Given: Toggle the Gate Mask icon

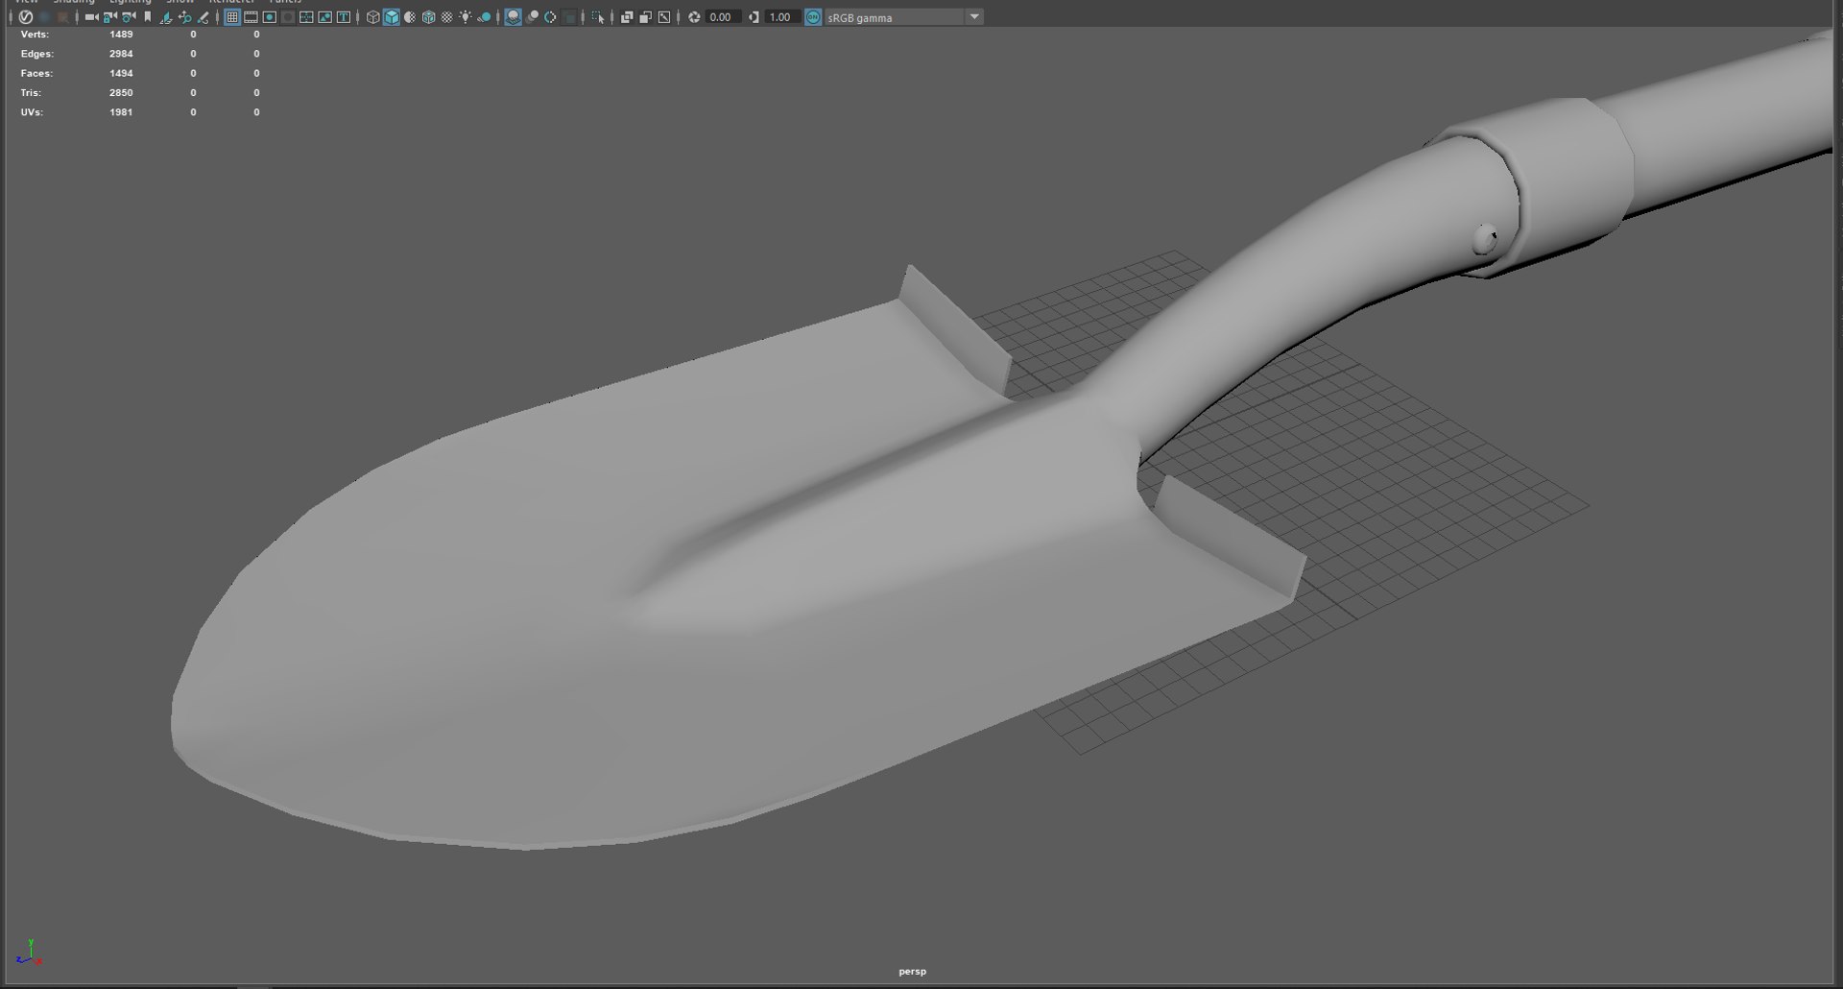Looking at the screenshot, I should (x=288, y=17).
